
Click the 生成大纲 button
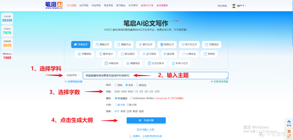[146, 120]
